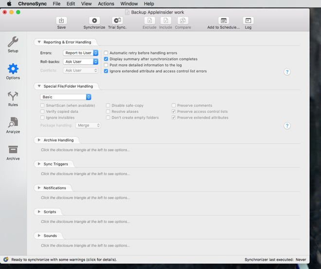321x269 pixels.
Task: Toggle Ignore invisibles checkbox
Action: click(x=42, y=118)
